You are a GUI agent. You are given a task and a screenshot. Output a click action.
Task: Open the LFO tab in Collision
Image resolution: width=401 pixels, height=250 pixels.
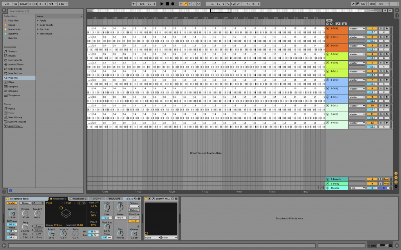[97, 199]
